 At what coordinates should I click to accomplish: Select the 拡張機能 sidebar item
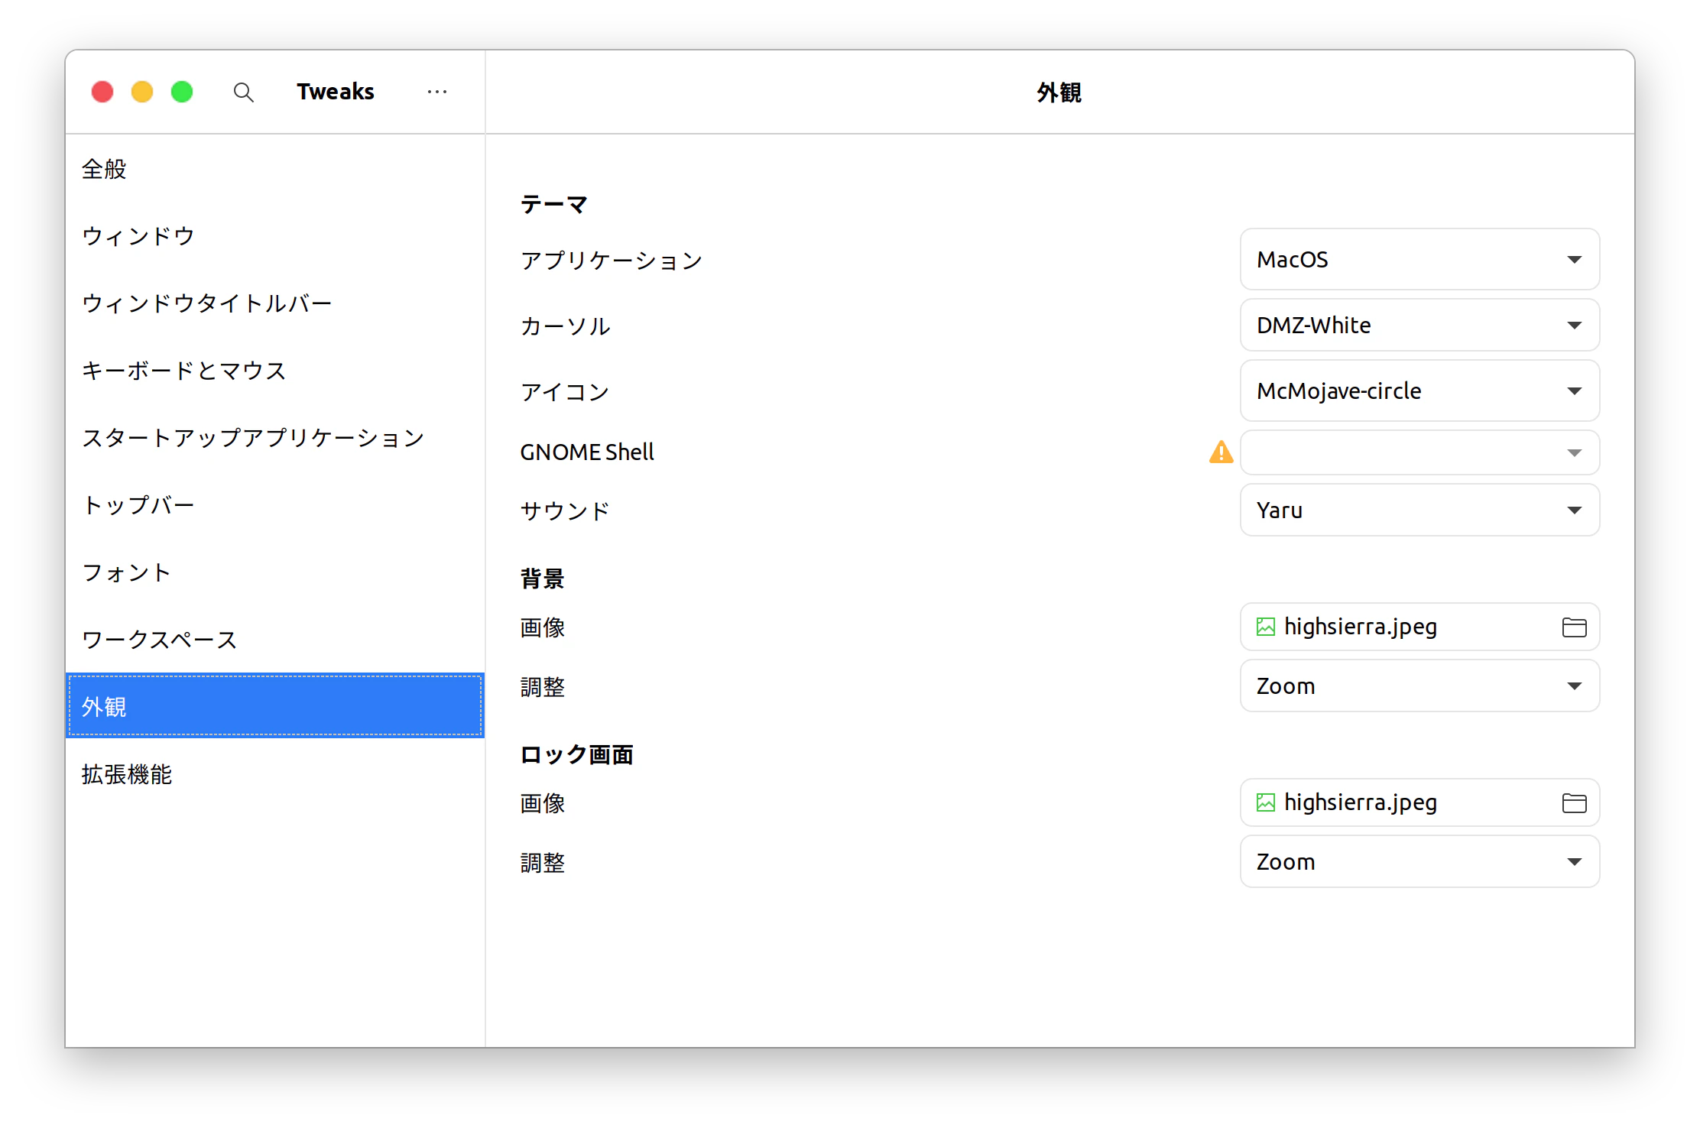click(275, 774)
